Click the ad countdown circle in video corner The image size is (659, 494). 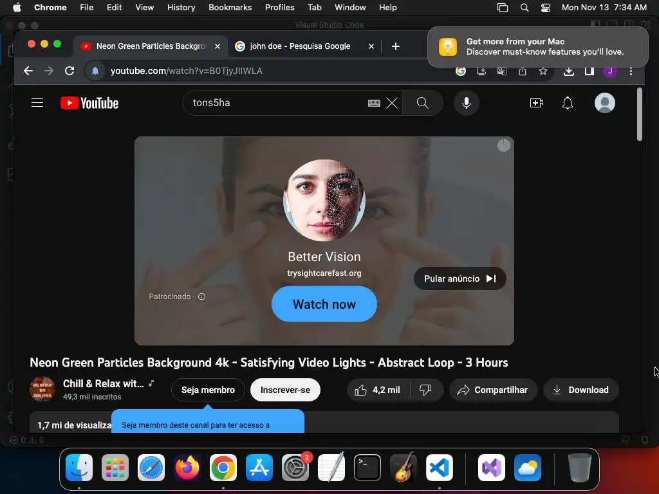tap(503, 145)
